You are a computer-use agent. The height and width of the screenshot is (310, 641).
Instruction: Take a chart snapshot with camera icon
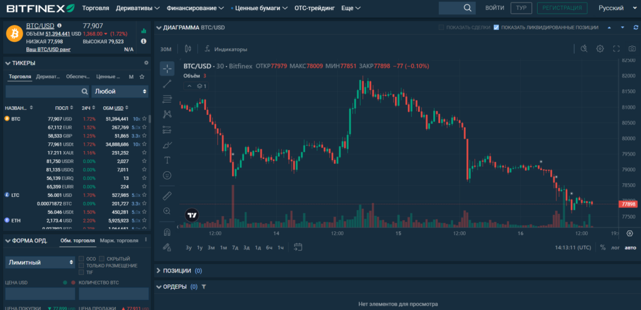pos(632,49)
